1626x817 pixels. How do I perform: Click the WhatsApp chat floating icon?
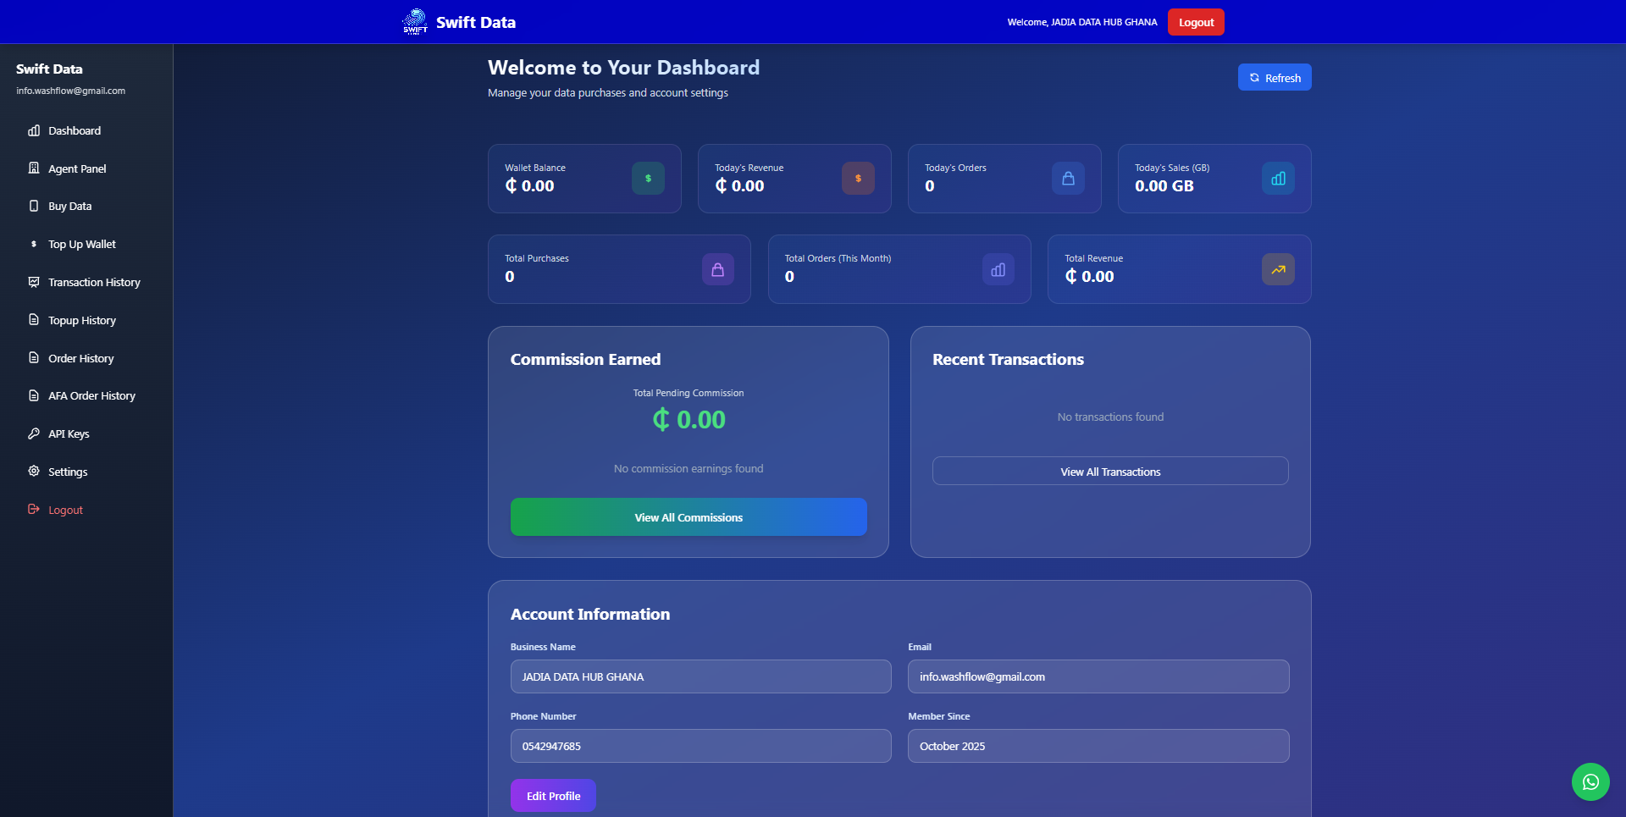(x=1590, y=781)
